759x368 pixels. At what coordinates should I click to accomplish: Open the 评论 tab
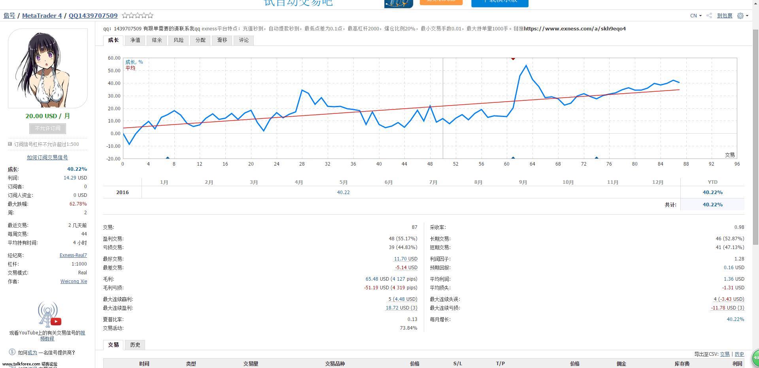(x=244, y=40)
